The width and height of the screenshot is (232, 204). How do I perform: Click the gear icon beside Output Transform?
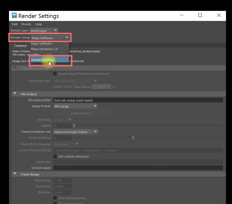click(x=114, y=87)
